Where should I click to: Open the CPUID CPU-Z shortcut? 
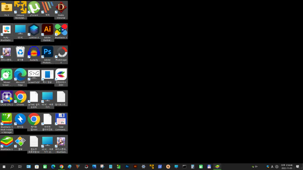point(7,98)
